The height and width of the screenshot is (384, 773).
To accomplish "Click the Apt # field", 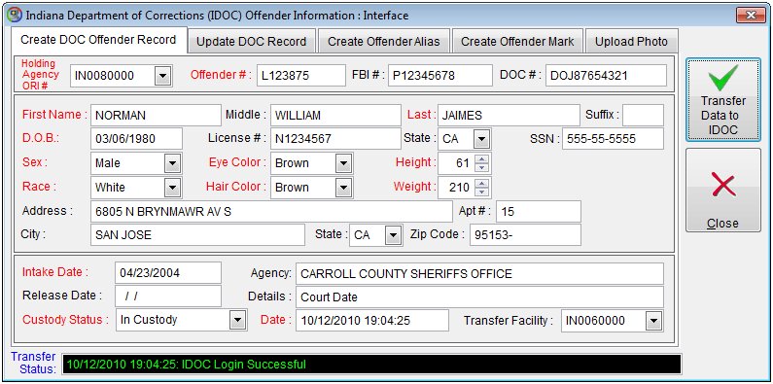I will [539, 212].
